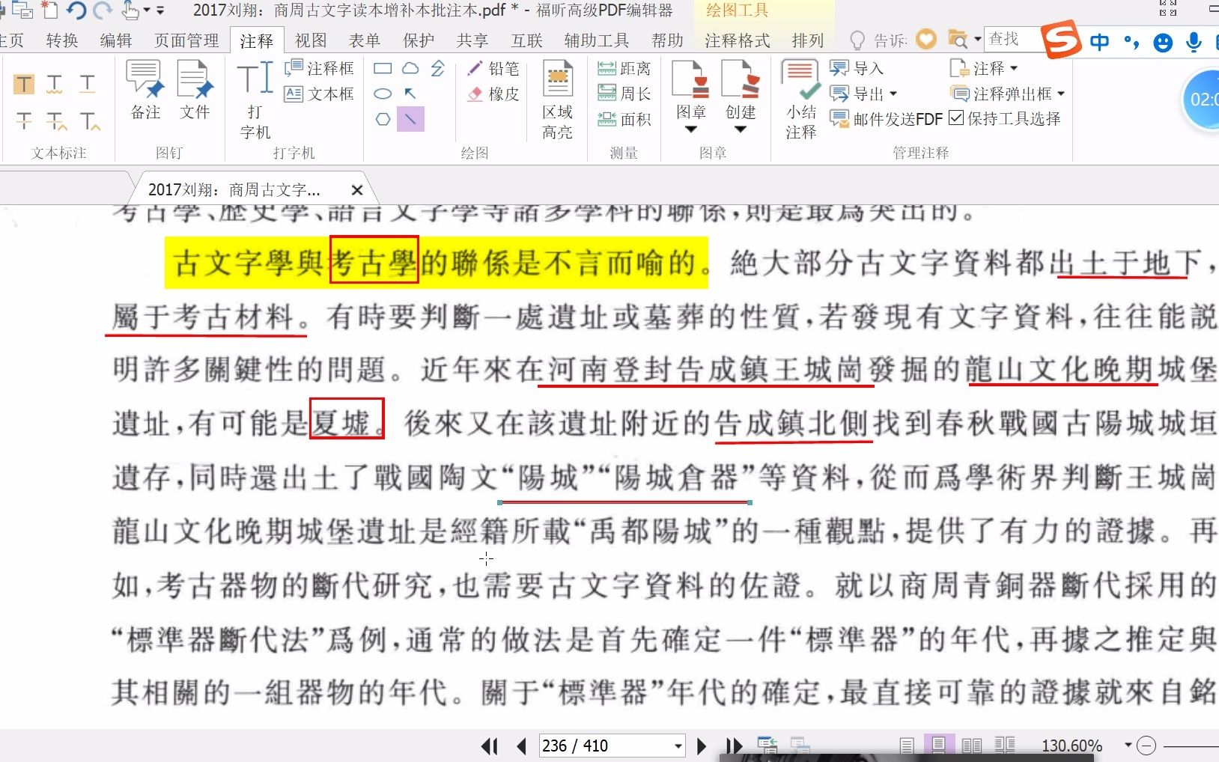This screenshot has height=762, width=1219.
Task: Click 小结注释 summarize comments
Action: coord(800,101)
